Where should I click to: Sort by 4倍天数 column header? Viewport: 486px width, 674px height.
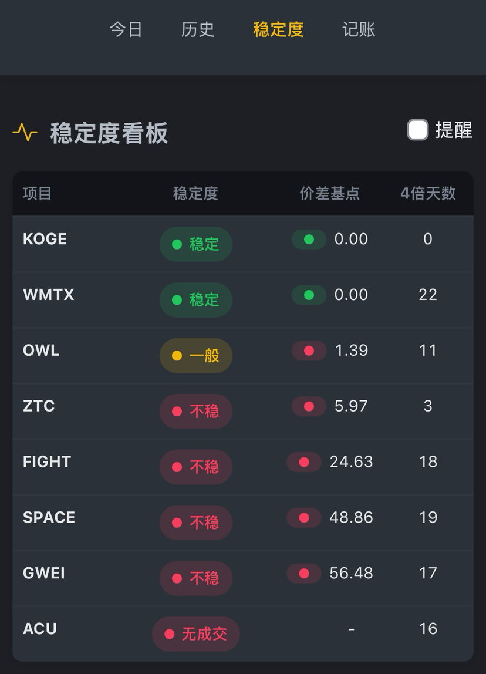(x=428, y=193)
